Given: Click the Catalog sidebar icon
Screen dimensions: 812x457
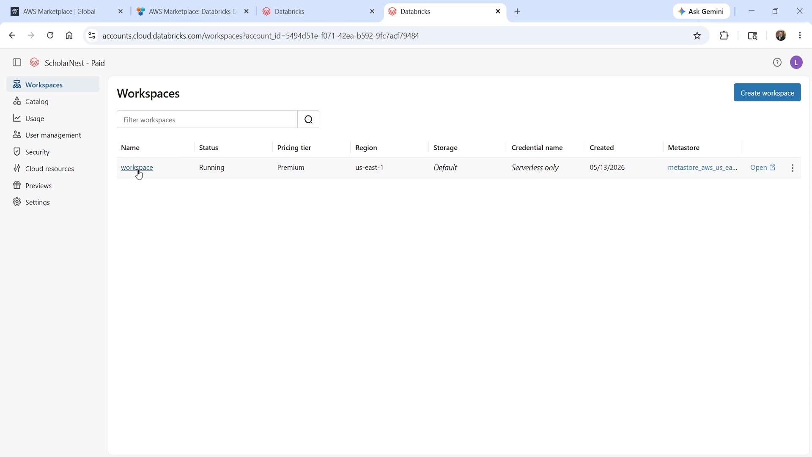Looking at the screenshot, I should pos(17,102).
